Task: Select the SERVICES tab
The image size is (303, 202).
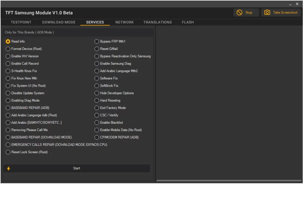Action: coord(95,22)
